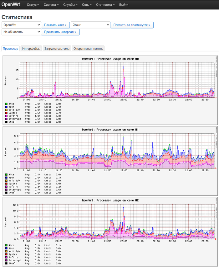
Task: Open the 2hour timespan dropdown
Action: coord(90,25)
